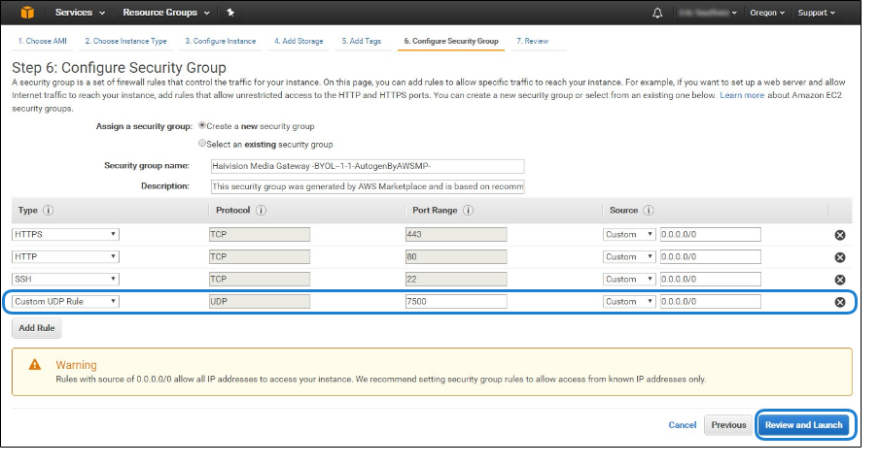Click the AWS orange cube logo
This screenshot has width=880, height=466.
25,13
